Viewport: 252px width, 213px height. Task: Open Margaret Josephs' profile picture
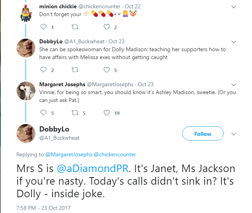pyautogui.click(x=26, y=91)
